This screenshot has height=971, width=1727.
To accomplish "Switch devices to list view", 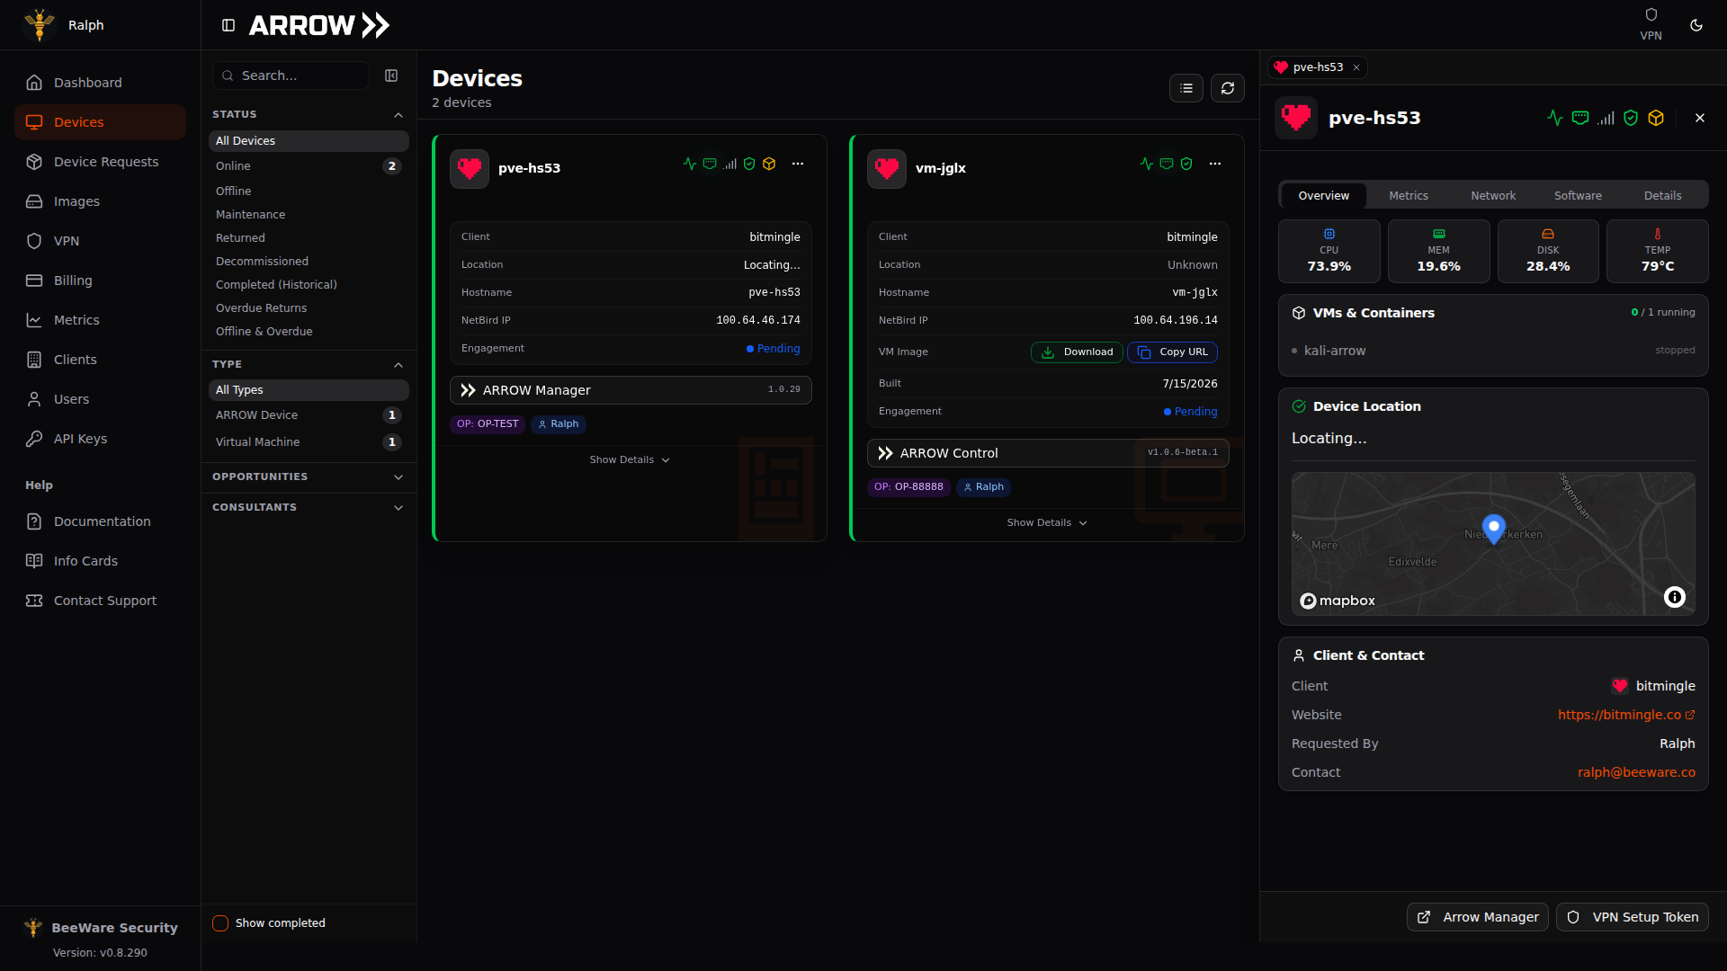I will [x=1186, y=88].
